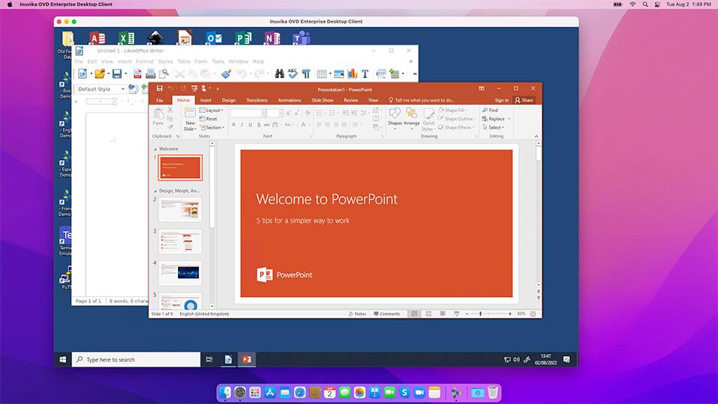Image resolution: width=718 pixels, height=404 pixels.
Task: Open the Excel desktop shortcut
Action: tap(126, 37)
